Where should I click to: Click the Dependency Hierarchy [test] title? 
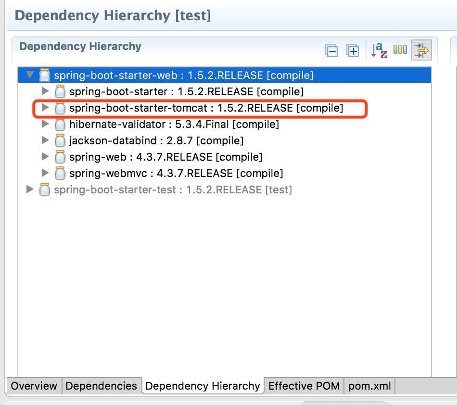click(113, 15)
